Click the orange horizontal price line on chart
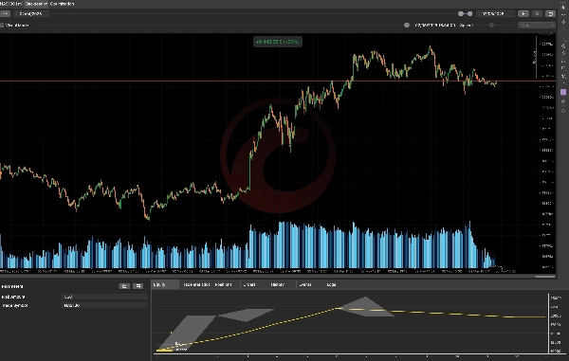The height and width of the screenshot is (361, 569). (x=278, y=81)
